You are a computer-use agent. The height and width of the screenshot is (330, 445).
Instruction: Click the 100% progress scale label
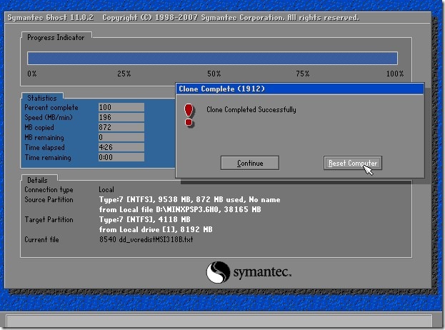point(395,74)
